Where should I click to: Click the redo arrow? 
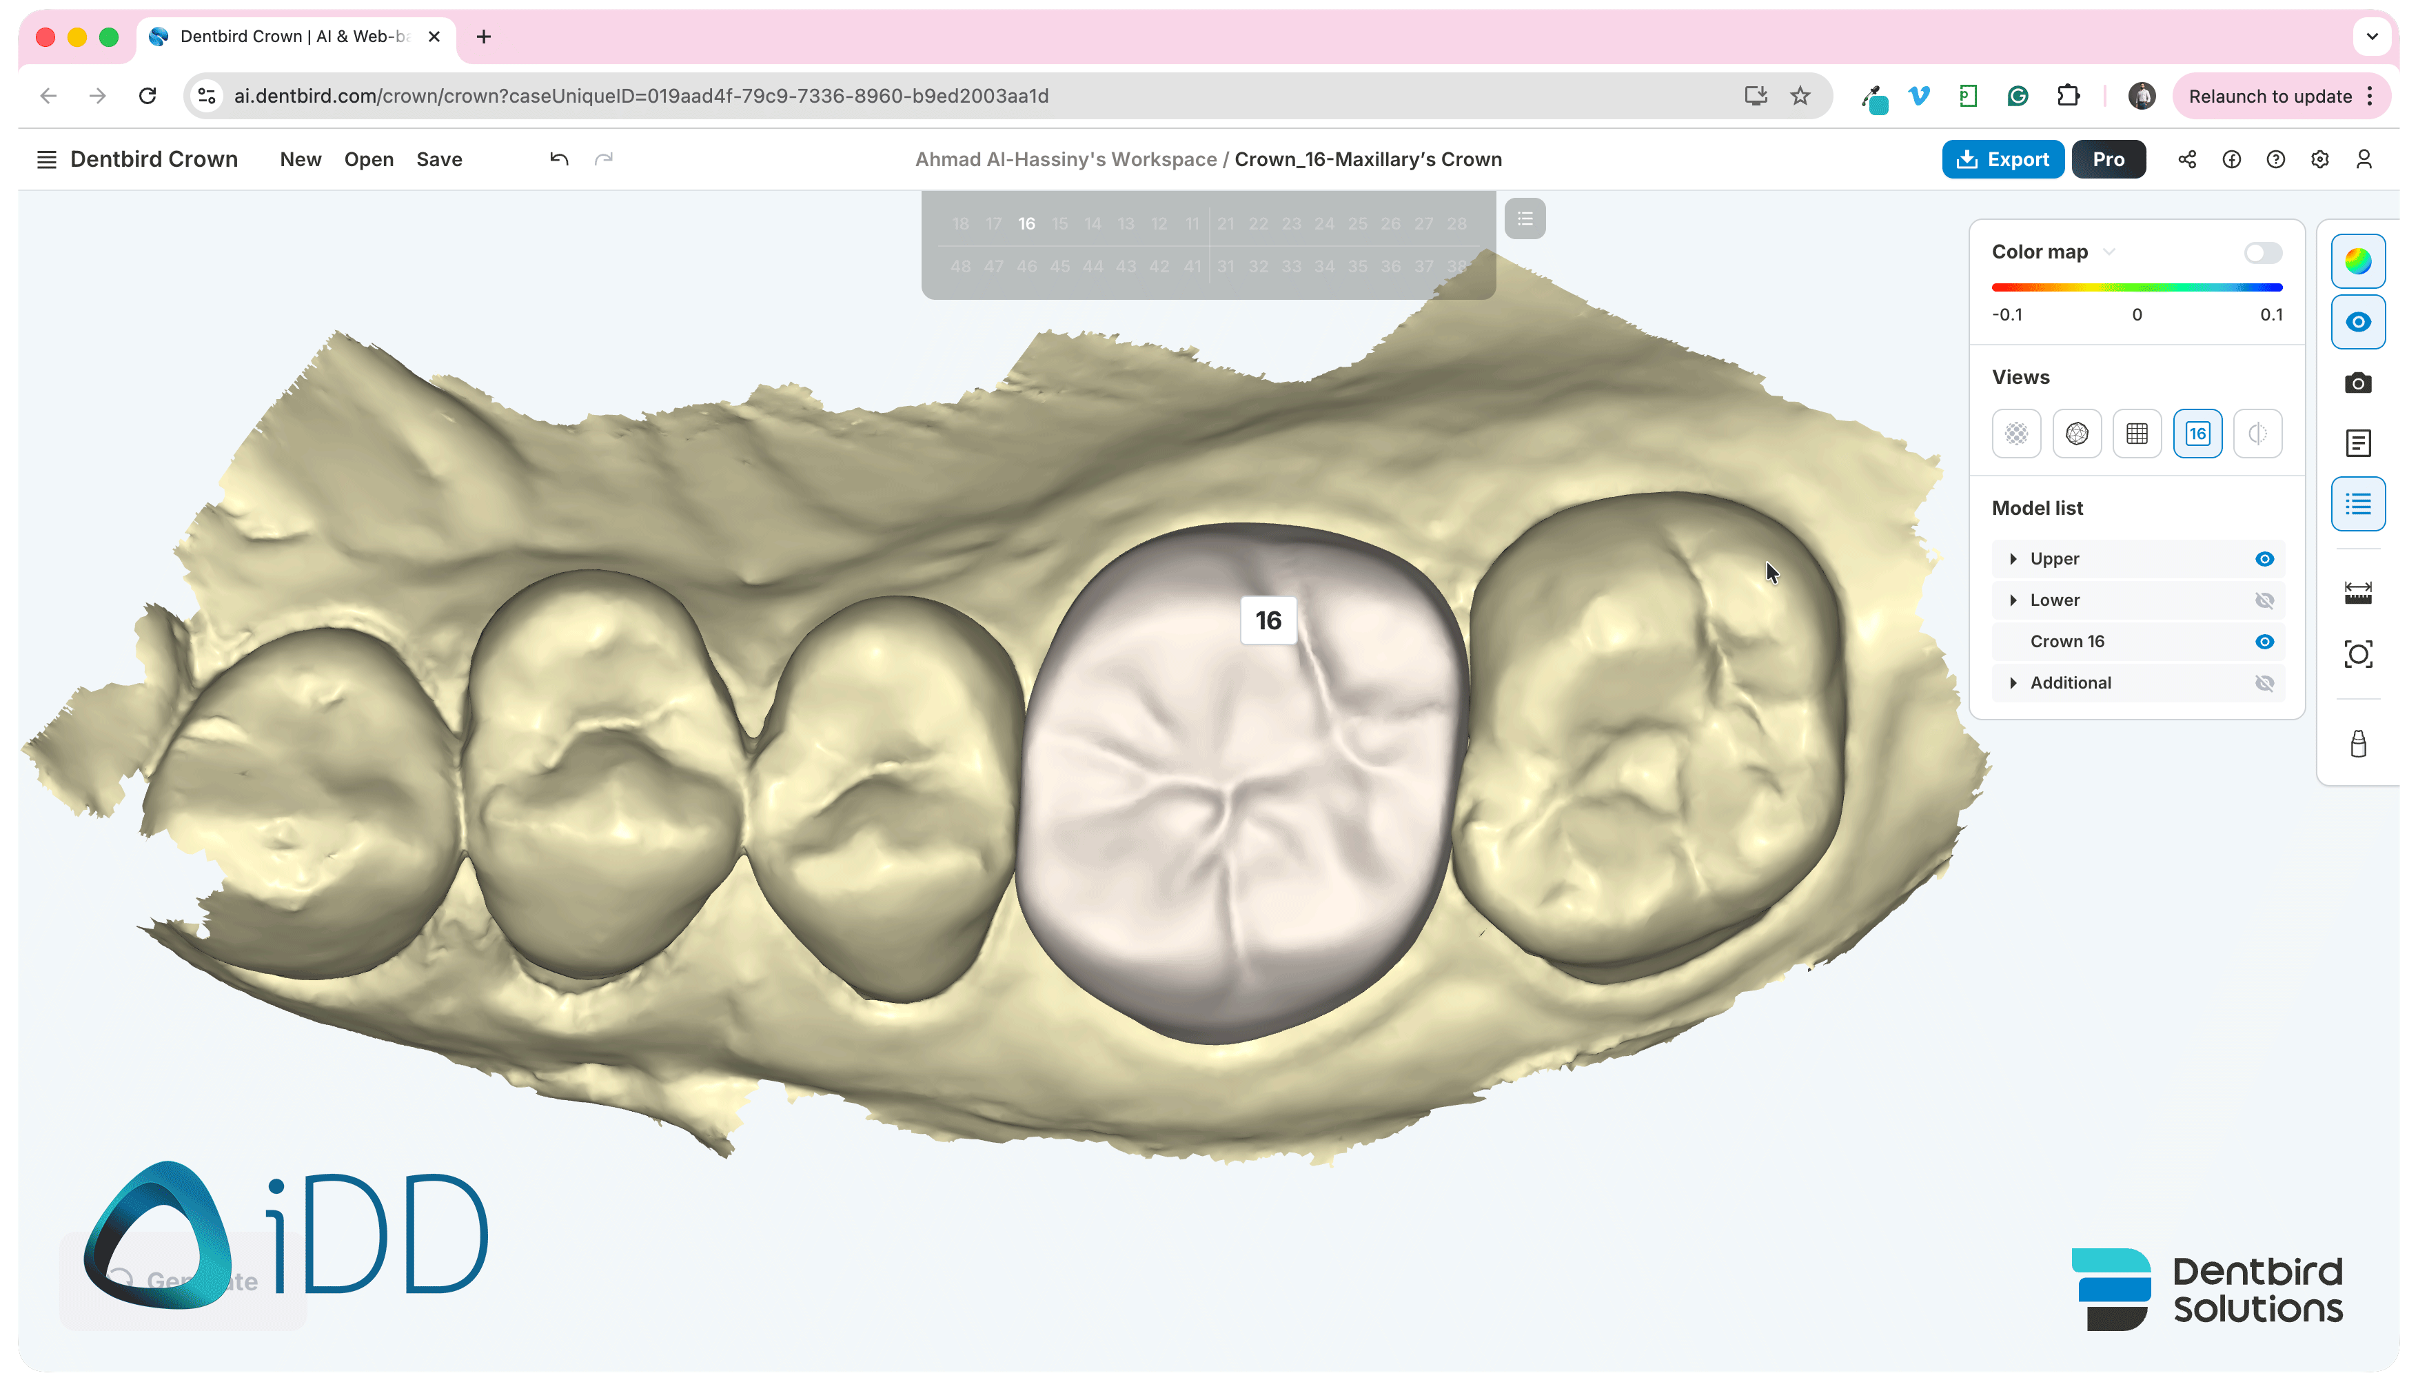click(604, 159)
